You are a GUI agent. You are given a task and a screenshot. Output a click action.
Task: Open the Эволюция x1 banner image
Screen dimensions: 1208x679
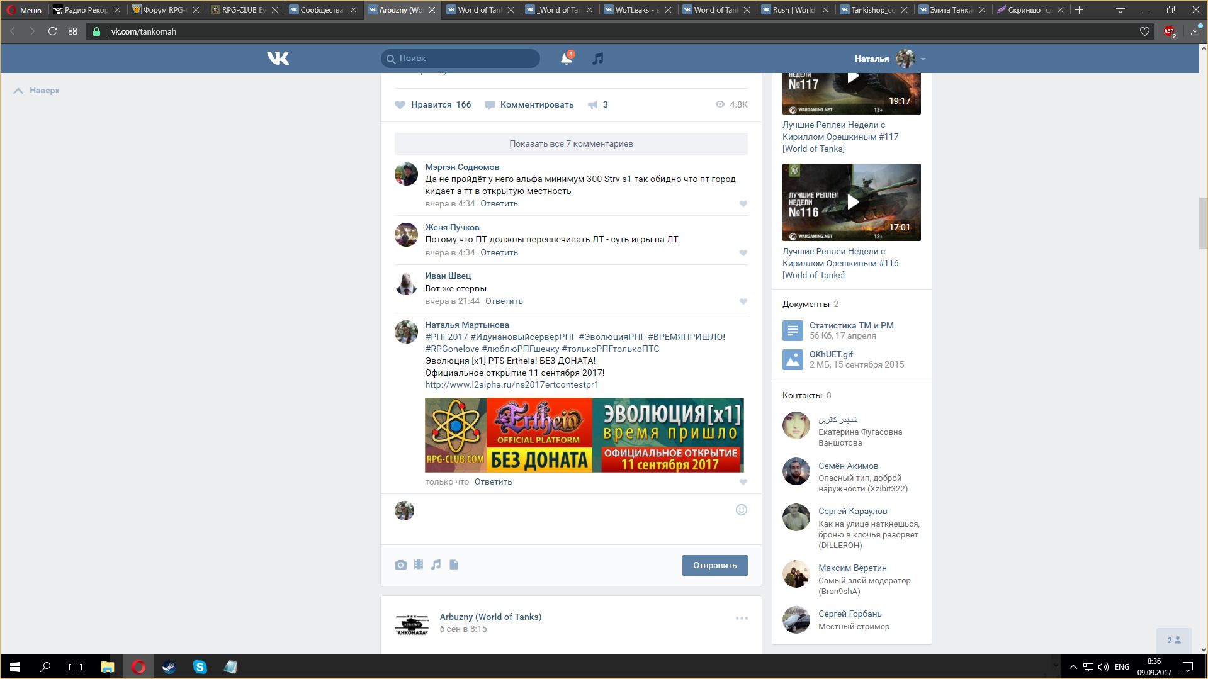584,435
